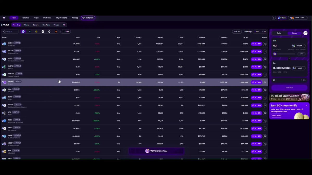Switch to Turbo mode
312x175 pixels.
[279, 33]
